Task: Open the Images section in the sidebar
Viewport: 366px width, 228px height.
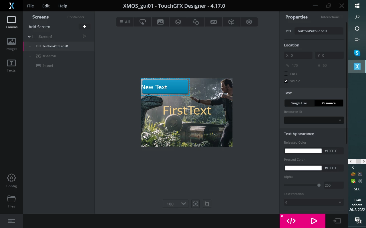Action: click(11, 44)
